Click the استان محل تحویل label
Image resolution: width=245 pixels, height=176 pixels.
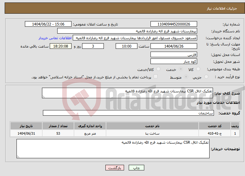coord(225,55)
